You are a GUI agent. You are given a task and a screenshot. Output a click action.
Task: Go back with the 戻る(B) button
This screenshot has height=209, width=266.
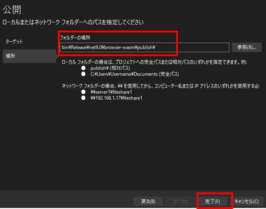148,201
